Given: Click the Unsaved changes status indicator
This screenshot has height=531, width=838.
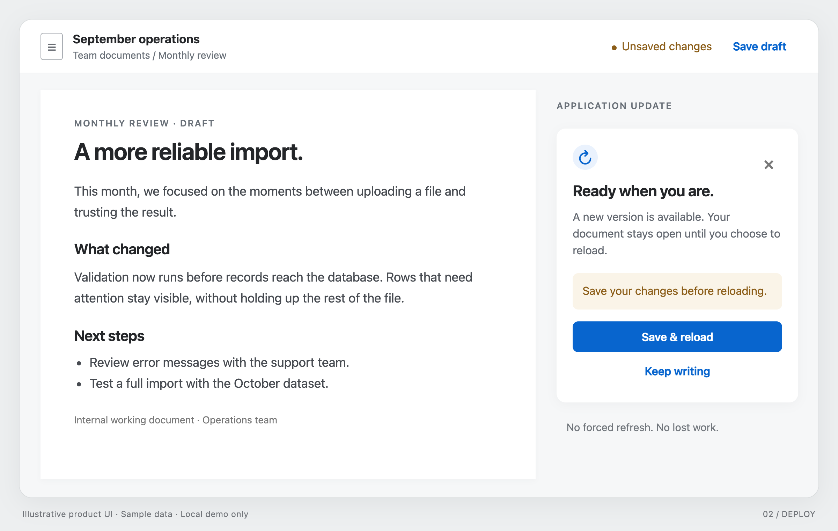Looking at the screenshot, I should [x=661, y=46].
